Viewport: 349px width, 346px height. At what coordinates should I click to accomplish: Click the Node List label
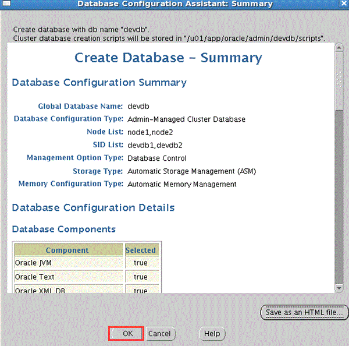click(105, 132)
